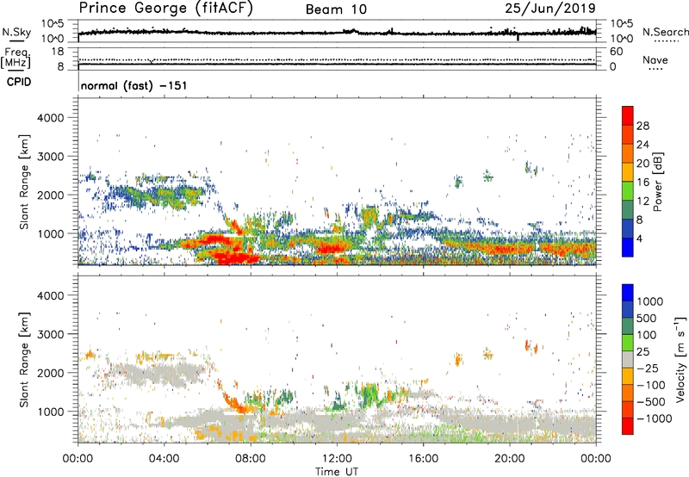
Task: Click the "Slant Range [km]" label of the velocity panel
Action: click(24, 359)
